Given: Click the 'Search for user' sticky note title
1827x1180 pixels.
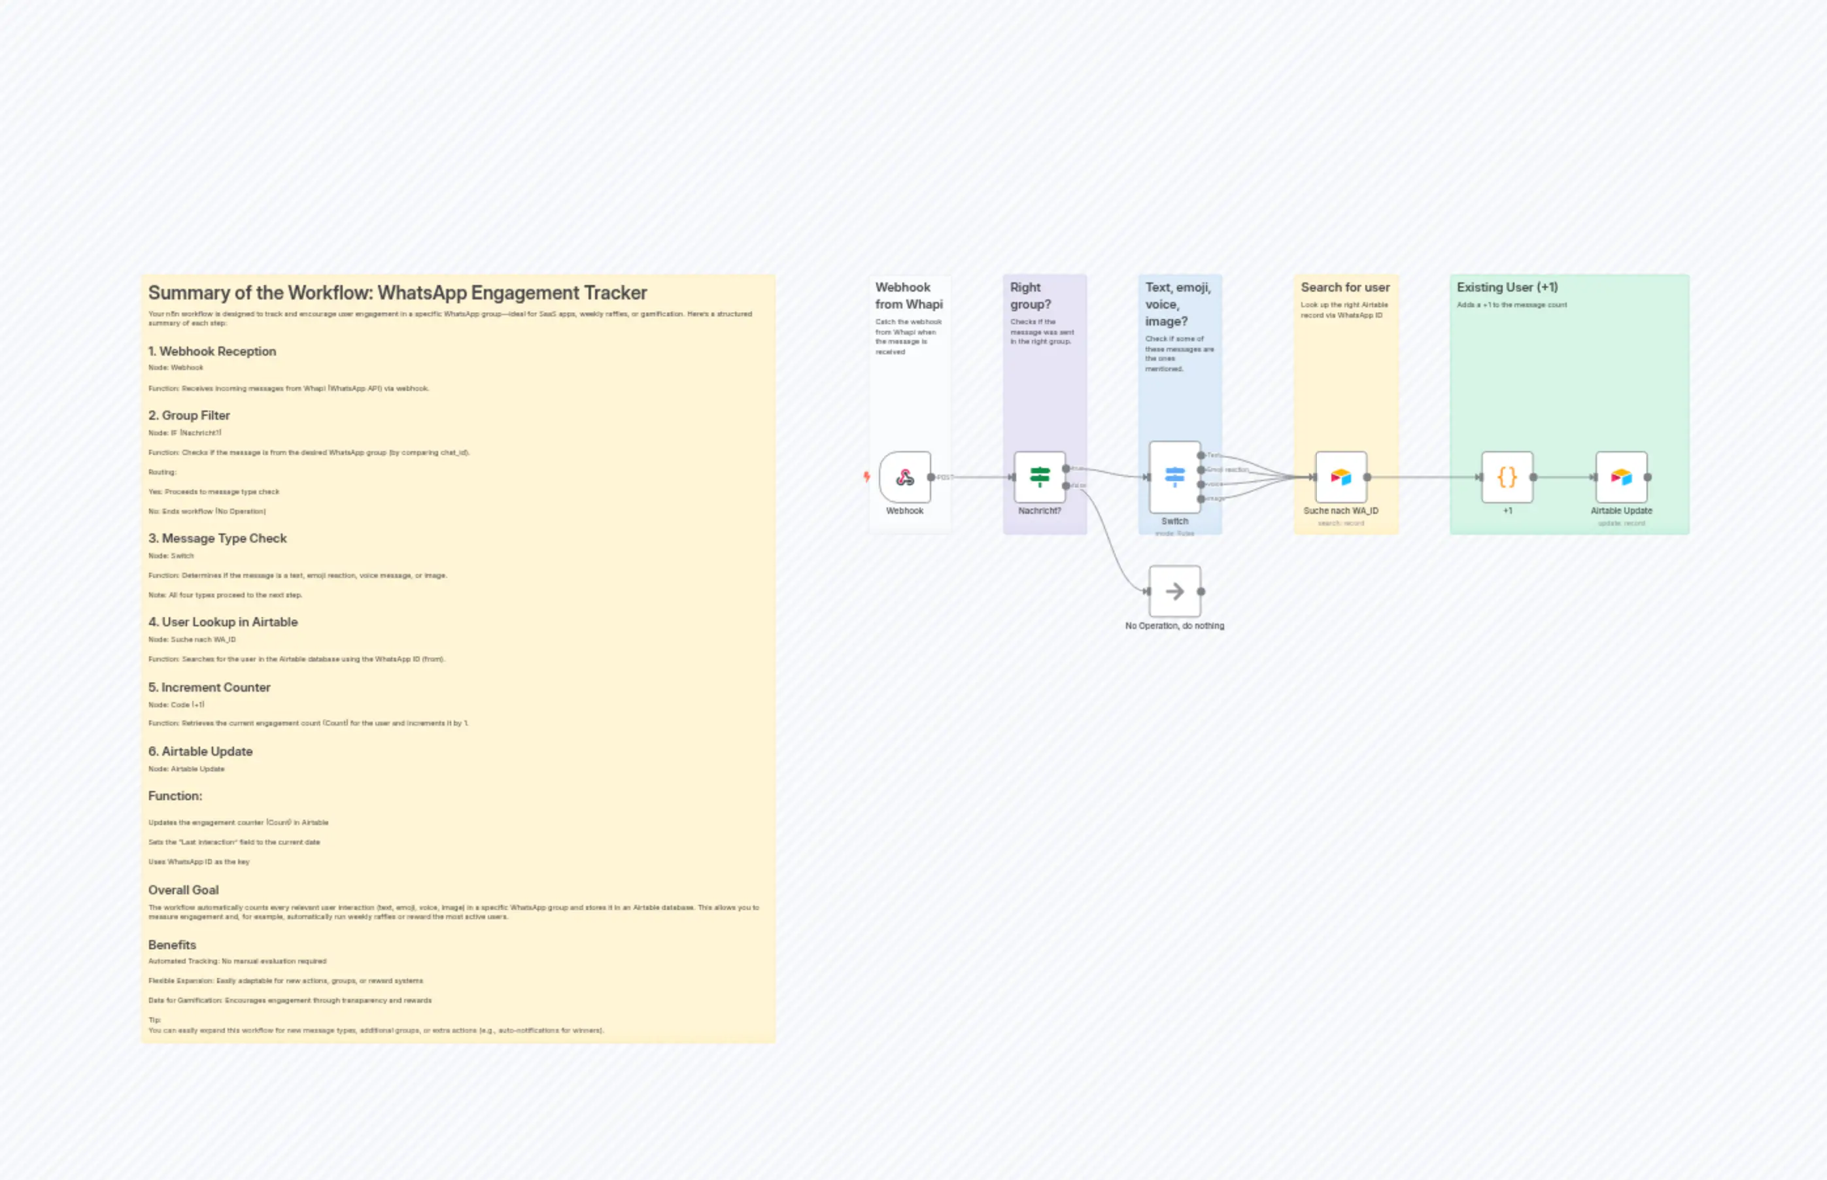Looking at the screenshot, I should coord(1346,286).
